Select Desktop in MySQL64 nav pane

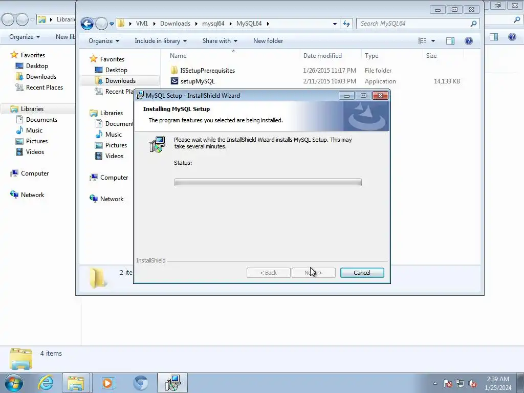tap(116, 70)
